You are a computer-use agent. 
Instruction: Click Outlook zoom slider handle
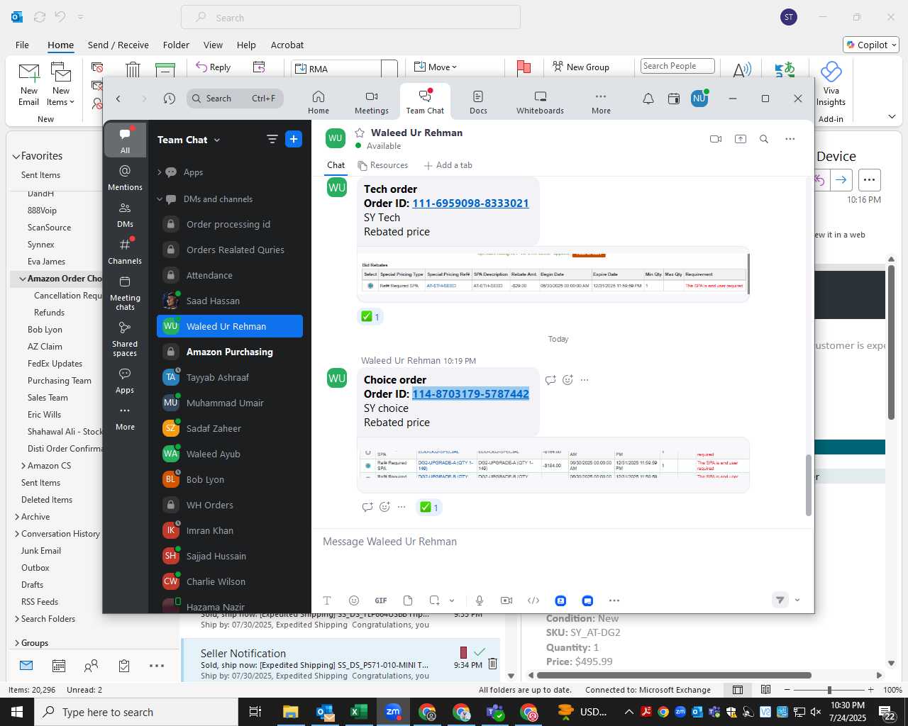[829, 690]
